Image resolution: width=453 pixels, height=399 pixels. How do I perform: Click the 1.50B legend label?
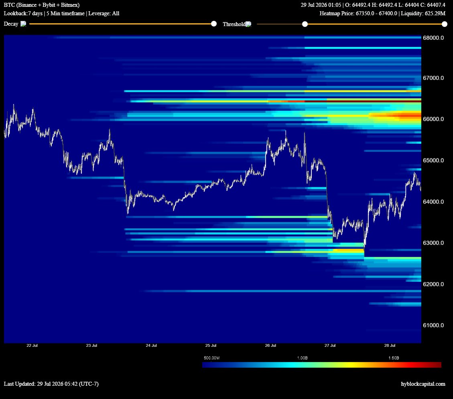[394, 358]
